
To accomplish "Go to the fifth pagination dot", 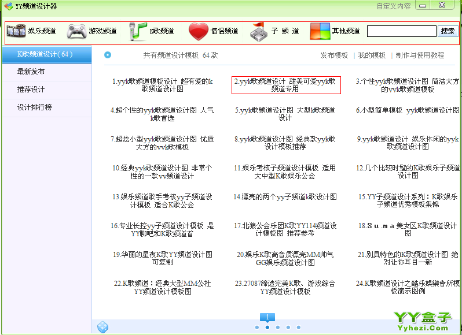I will click(299, 327).
